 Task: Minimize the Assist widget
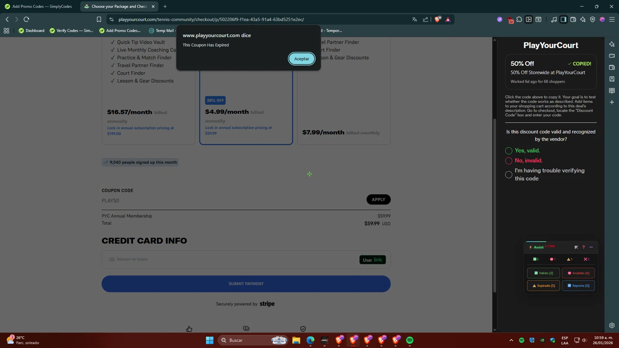[x=591, y=247]
